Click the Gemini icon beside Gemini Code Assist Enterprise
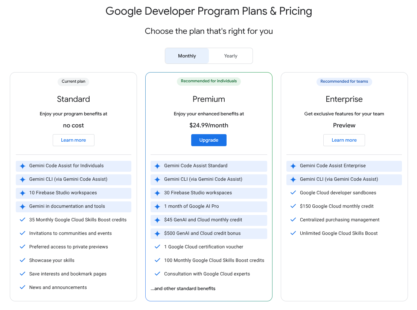 292,166
